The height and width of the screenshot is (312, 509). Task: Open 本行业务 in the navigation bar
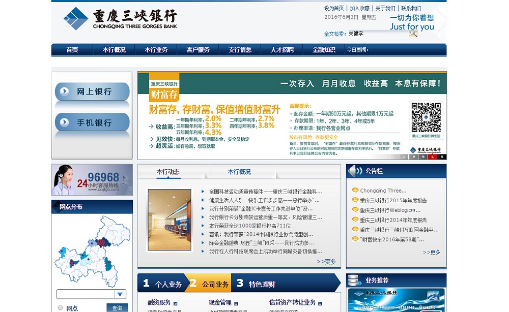tap(156, 50)
